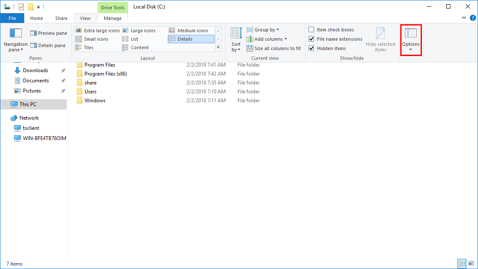
Task: Click the Users folder icon
Action: click(x=79, y=91)
